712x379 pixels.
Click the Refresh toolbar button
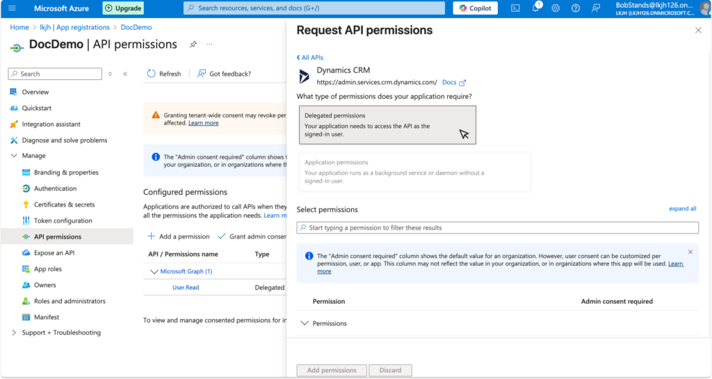tap(164, 74)
